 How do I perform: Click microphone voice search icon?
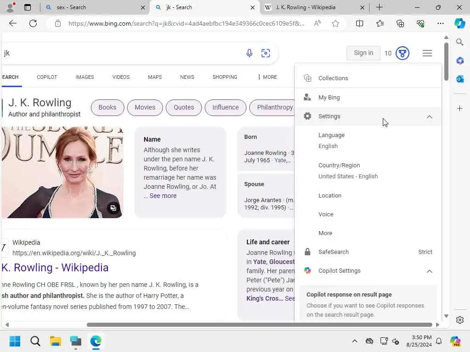249,53
